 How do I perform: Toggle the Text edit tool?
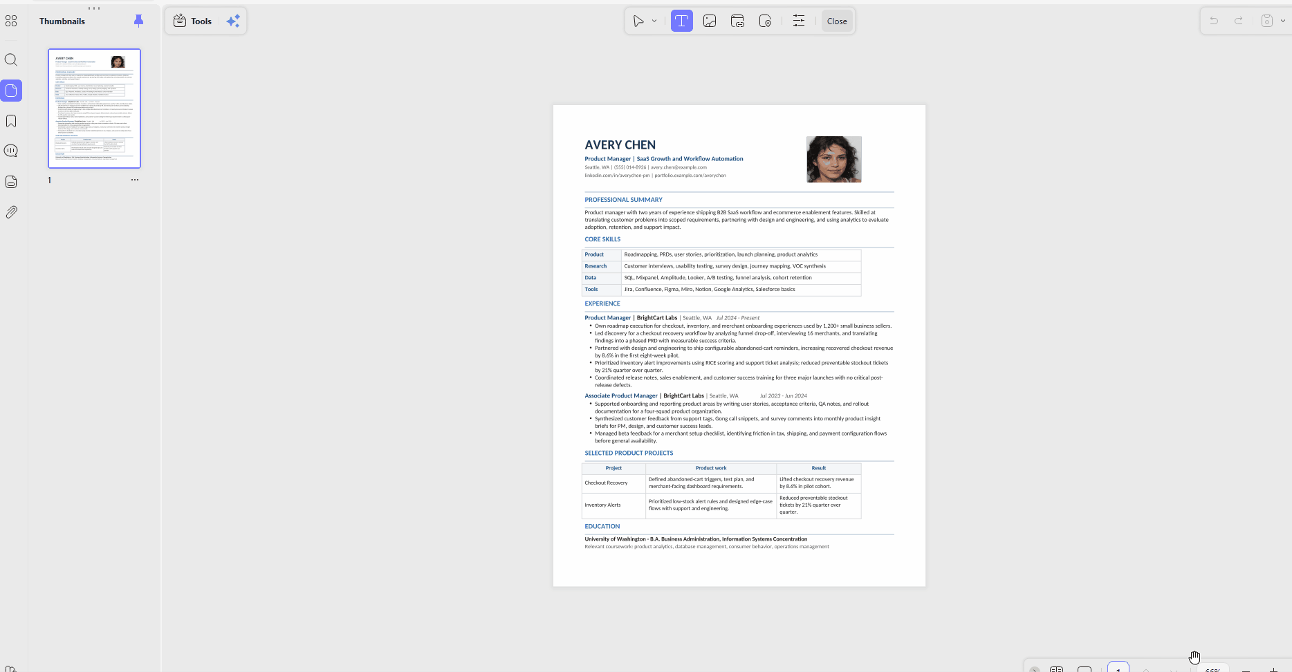tap(681, 21)
